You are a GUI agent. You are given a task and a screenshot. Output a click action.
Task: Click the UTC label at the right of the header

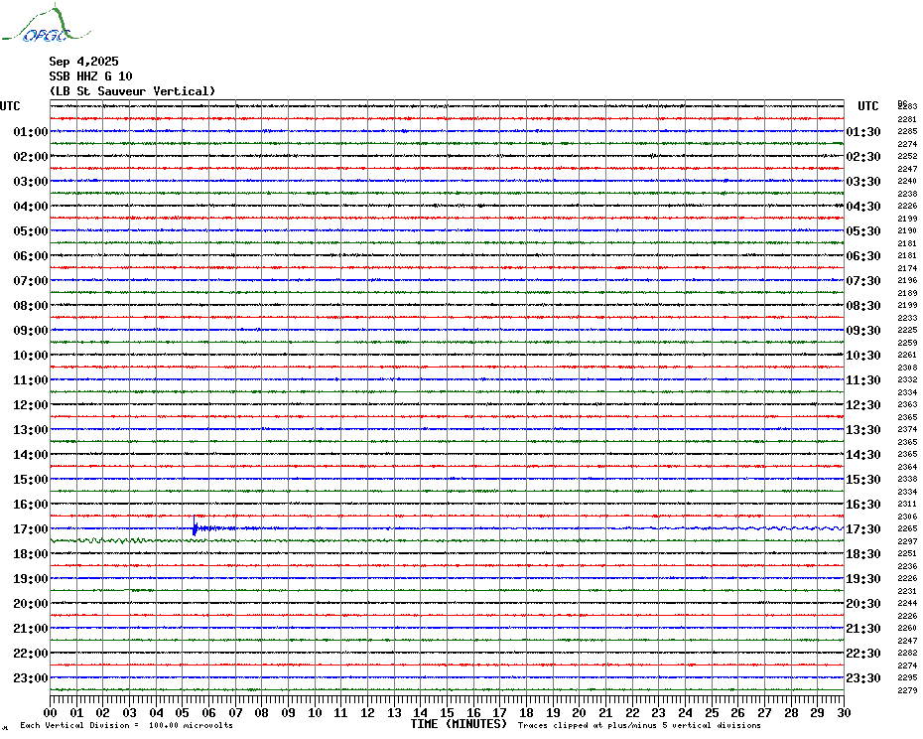pyautogui.click(x=867, y=106)
